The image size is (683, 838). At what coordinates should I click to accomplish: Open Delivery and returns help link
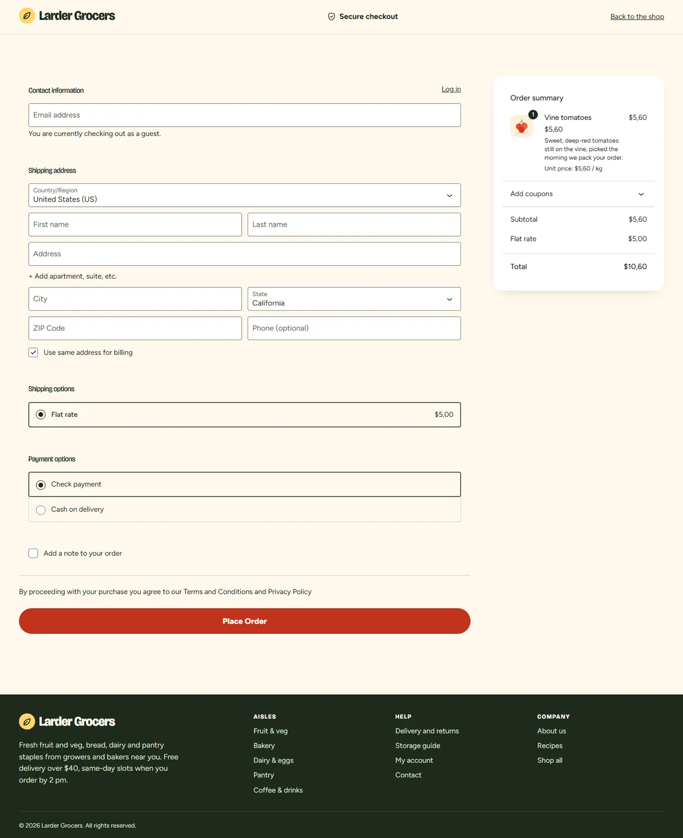click(x=427, y=731)
